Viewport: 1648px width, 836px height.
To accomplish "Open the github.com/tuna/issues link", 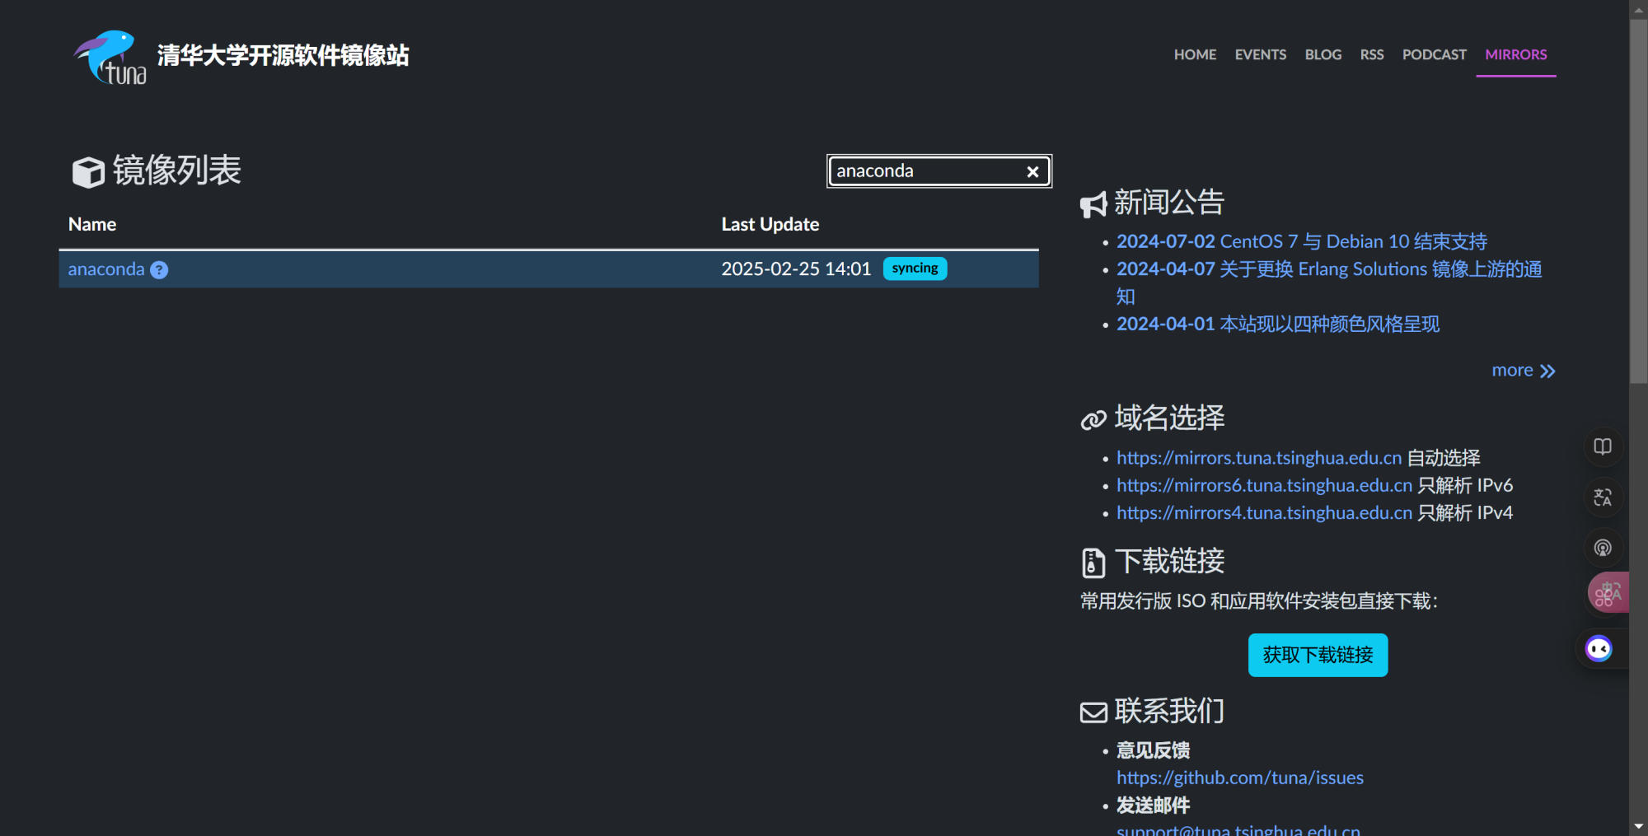I will (1239, 778).
